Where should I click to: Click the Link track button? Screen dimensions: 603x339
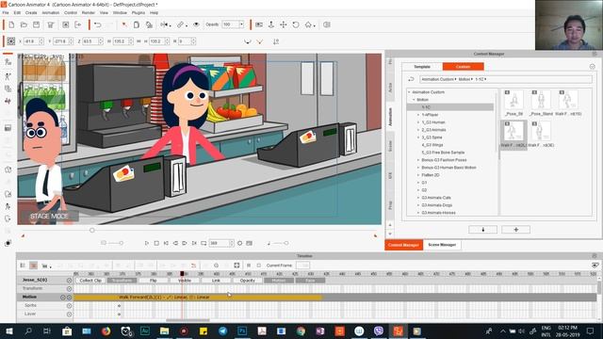tap(216, 281)
